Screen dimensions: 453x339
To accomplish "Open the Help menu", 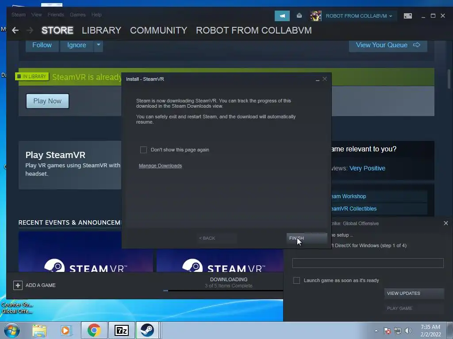I will point(96,15).
